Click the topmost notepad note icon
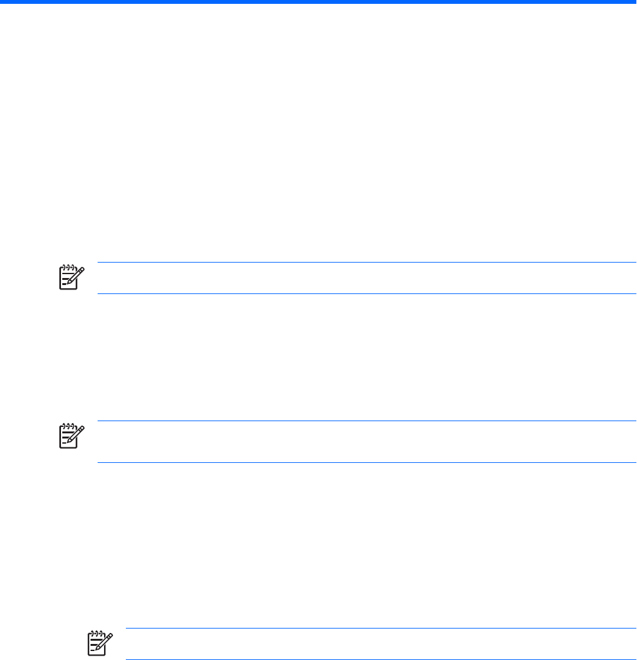637x660 pixels. tap(71, 277)
